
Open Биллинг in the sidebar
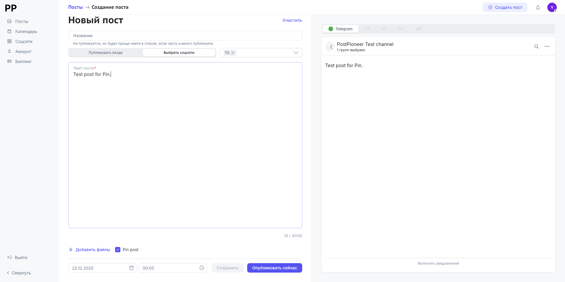(23, 62)
